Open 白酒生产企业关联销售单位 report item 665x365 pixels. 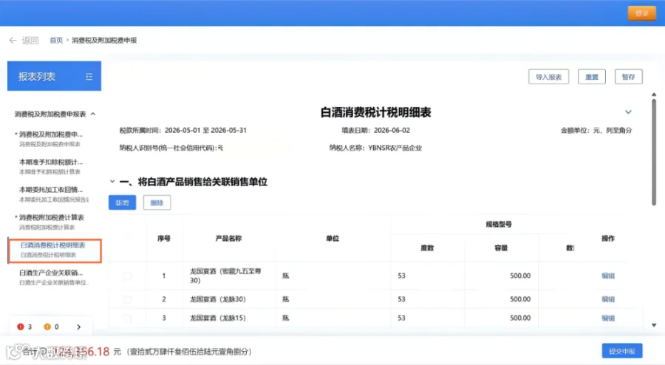54,277
